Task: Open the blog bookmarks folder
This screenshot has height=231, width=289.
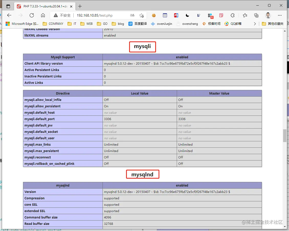Action: click(x=118, y=24)
